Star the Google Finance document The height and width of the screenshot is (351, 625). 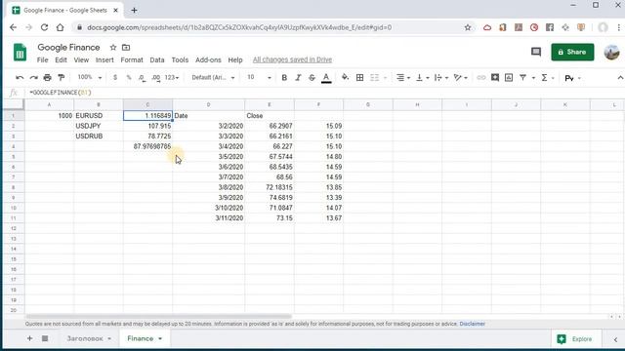[x=113, y=48]
